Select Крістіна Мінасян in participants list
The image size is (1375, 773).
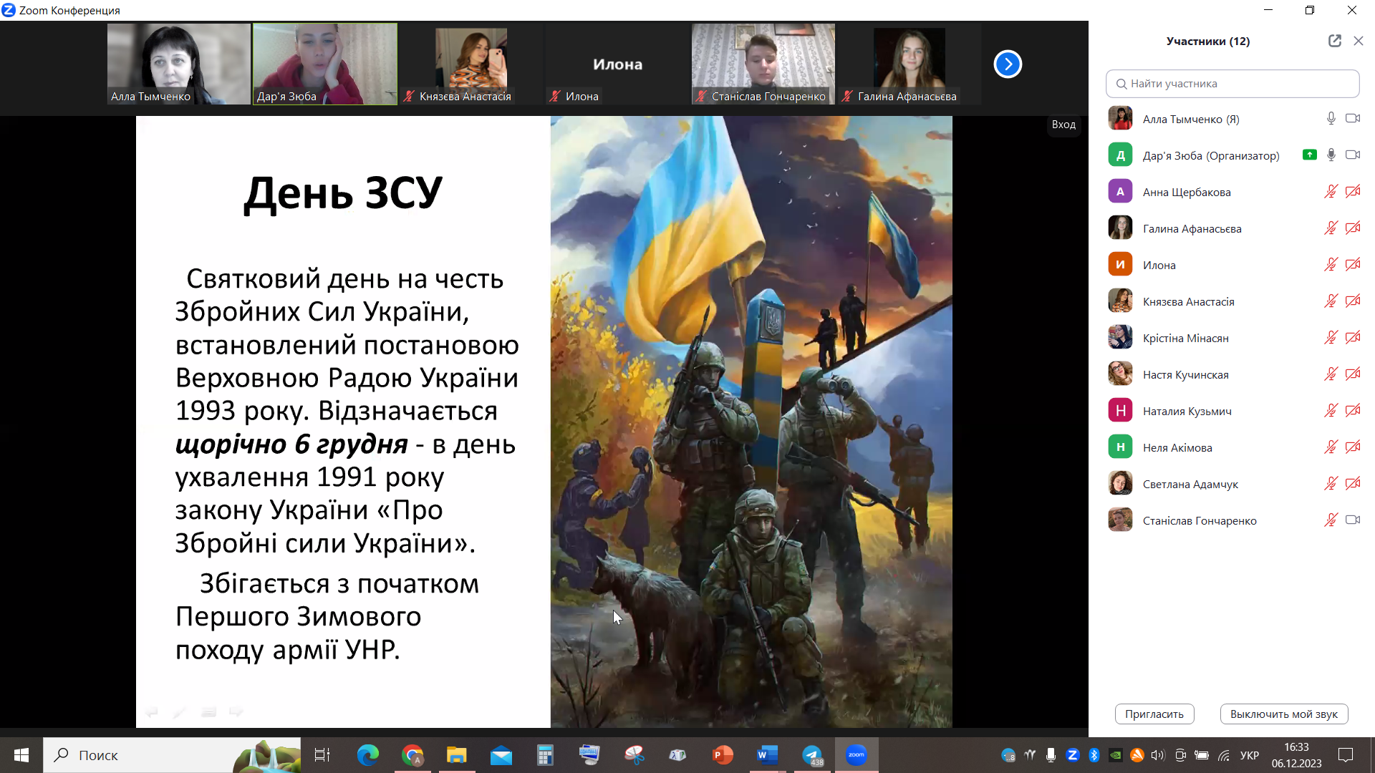[x=1185, y=339]
